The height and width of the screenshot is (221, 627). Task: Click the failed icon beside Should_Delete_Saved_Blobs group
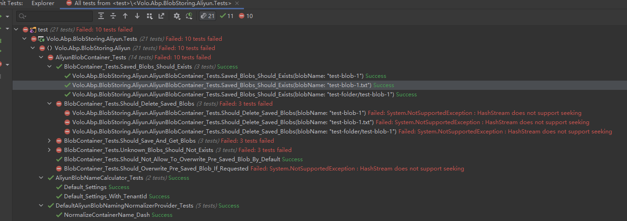tap(59, 104)
